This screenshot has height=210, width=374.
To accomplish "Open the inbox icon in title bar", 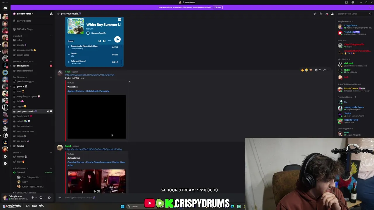I will coord(346,2).
